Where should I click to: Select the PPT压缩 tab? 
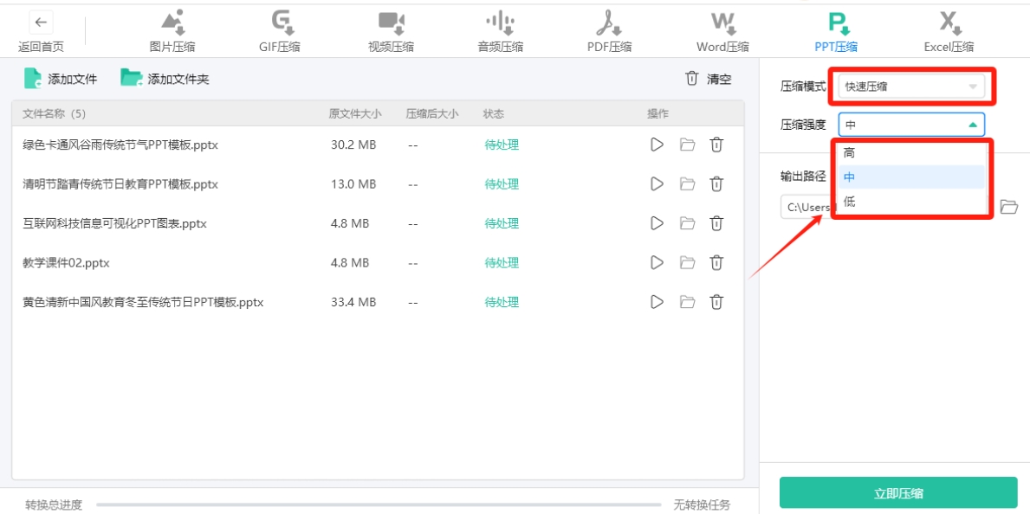pos(836,31)
